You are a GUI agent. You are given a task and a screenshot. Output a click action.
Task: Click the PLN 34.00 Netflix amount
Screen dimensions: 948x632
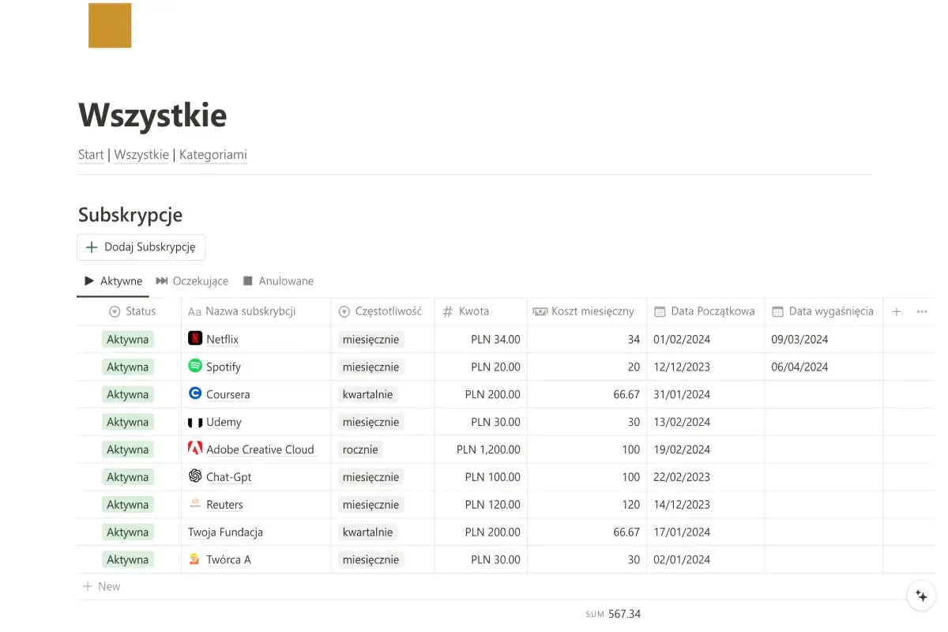(495, 340)
